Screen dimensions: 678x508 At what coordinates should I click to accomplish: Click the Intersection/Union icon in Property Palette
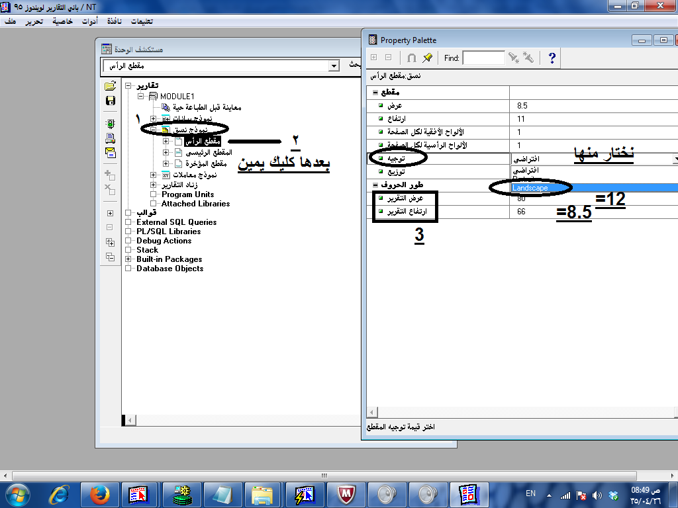tap(412, 58)
